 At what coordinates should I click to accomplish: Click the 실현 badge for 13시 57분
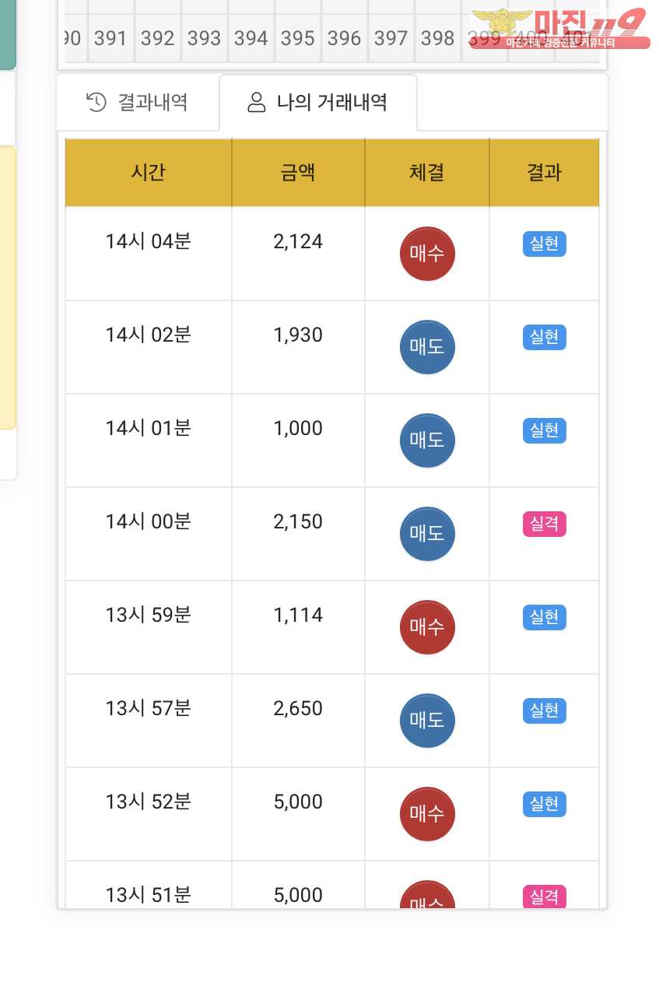[545, 711]
